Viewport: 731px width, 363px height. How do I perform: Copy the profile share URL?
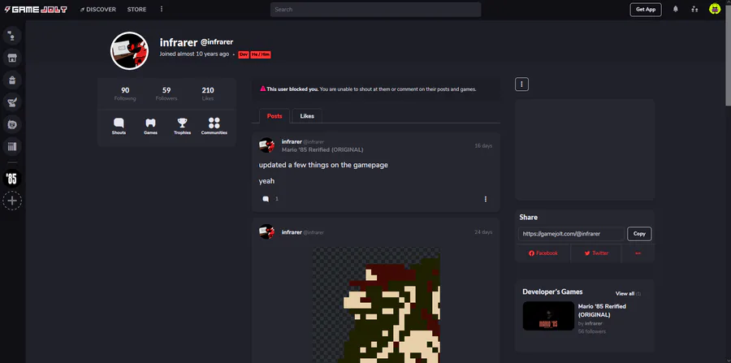pyautogui.click(x=639, y=234)
